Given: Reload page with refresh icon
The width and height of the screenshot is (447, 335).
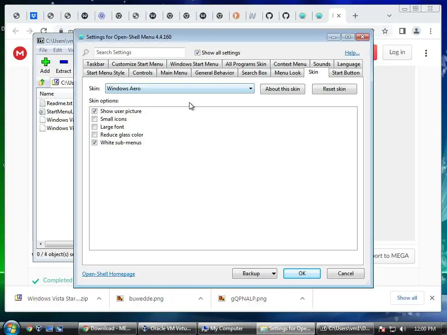Looking at the screenshot, I should pos(44,31).
